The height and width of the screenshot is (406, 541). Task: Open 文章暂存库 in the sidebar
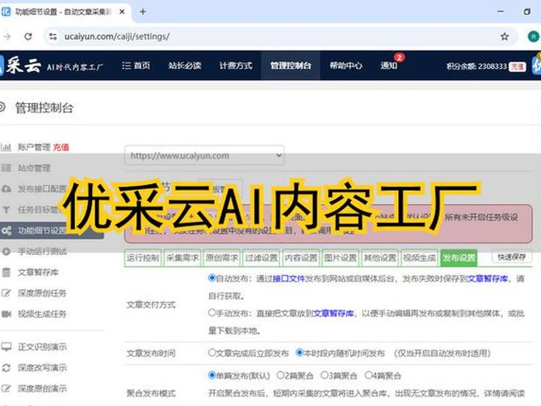[x=38, y=273]
